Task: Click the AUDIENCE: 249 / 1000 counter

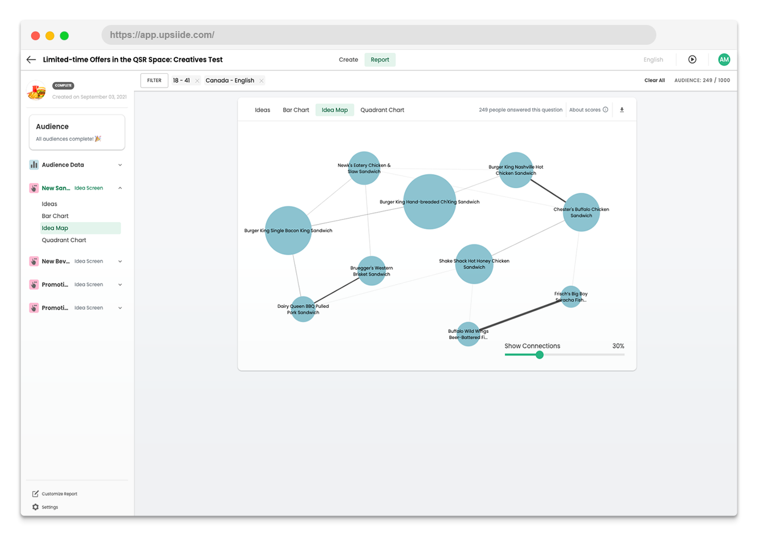Action: tap(702, 81)
